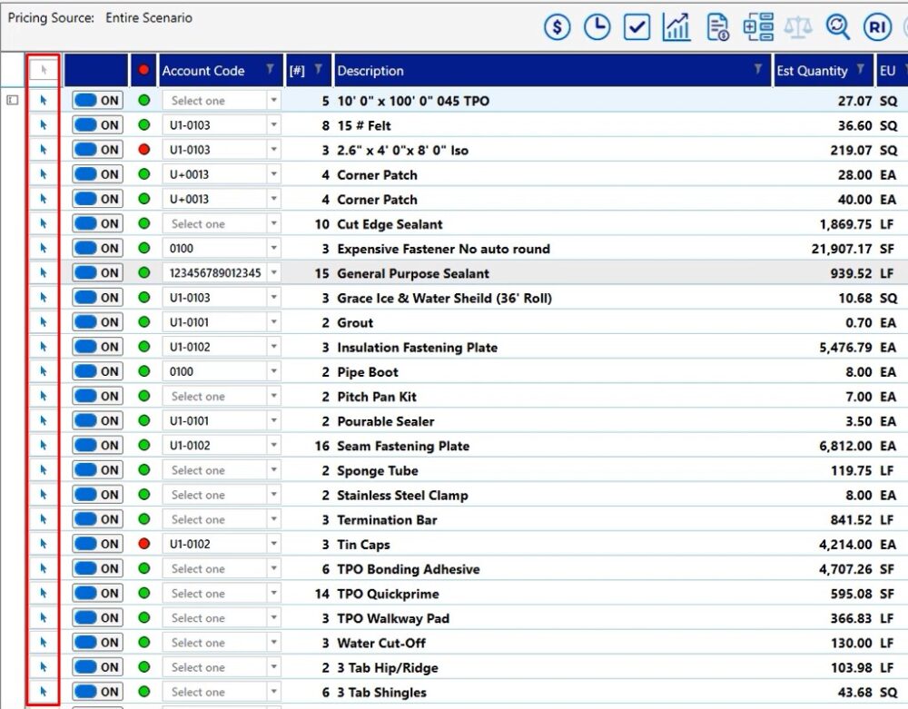The image size is (908, 709).
Task: Click the red status dot for Tin Caps
Action: tap(143, 544)
